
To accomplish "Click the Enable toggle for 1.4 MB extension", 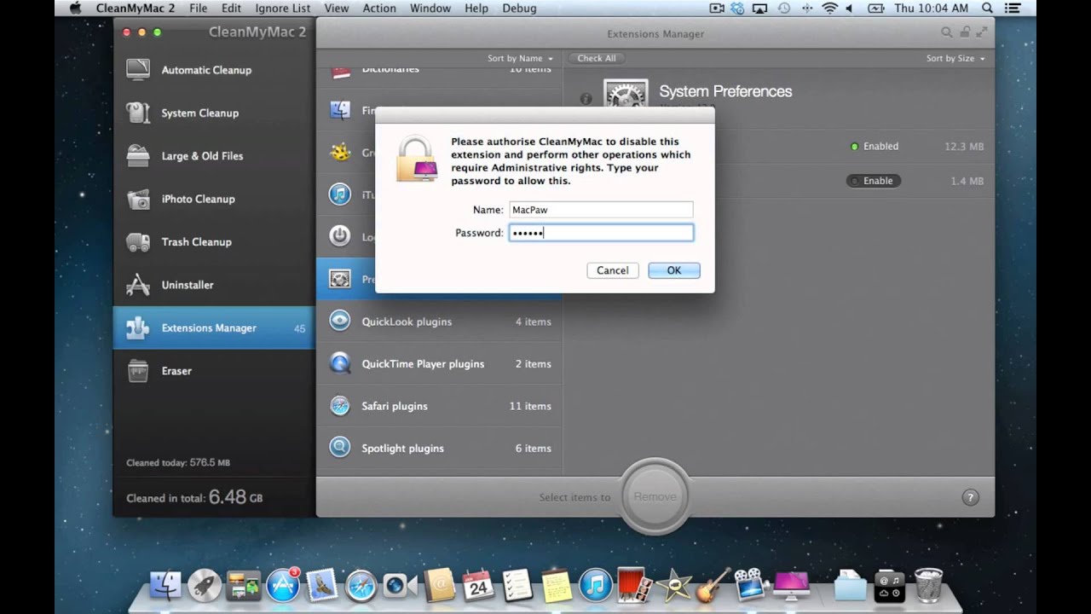I will pos(874,181).
